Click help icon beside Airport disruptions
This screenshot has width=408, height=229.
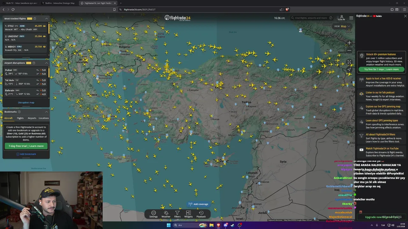(x=33, y=63)
